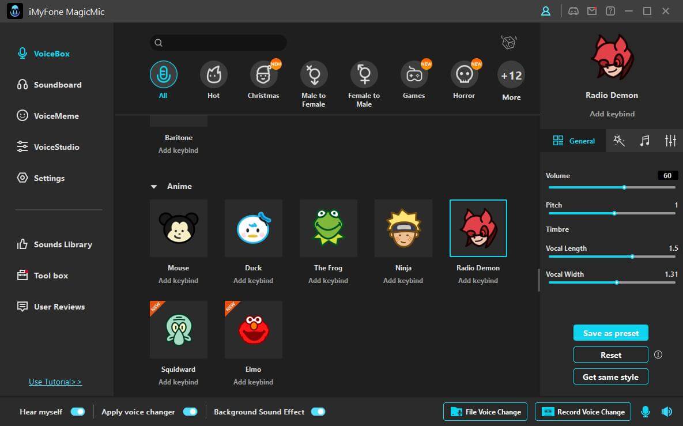The width and height of the screenshot is (683, 426).
Task: Click the info icon beside Reset
Action: (x=658, y=355)
